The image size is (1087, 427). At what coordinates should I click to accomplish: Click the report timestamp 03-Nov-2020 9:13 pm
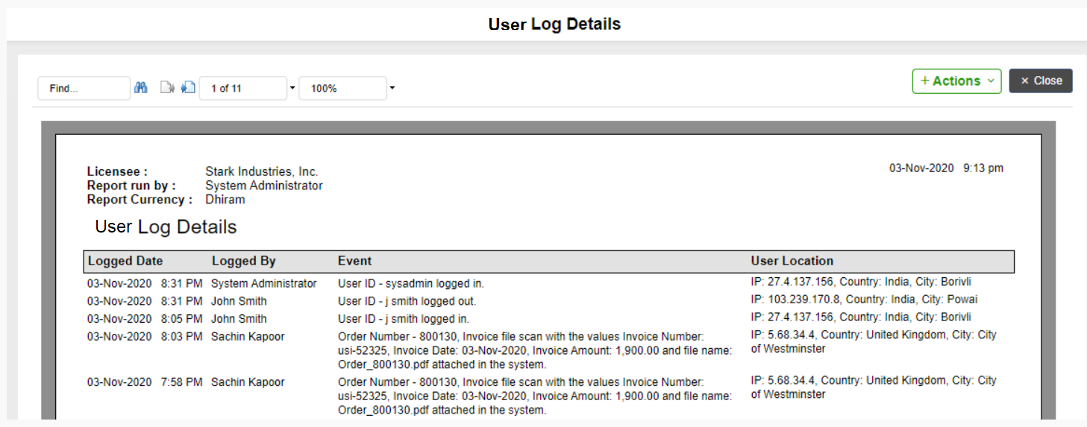[x=946, y=168]
